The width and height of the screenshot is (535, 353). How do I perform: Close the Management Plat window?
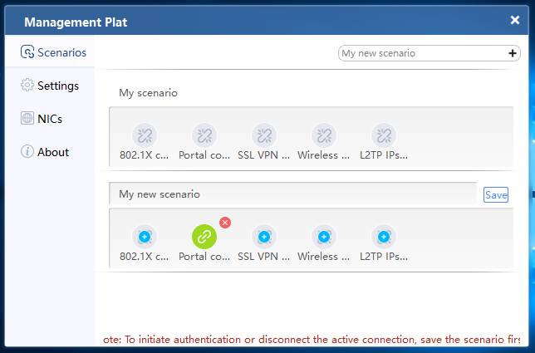pos(515,20)
